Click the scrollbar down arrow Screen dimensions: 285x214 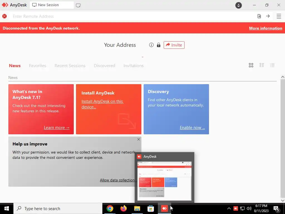283,200
